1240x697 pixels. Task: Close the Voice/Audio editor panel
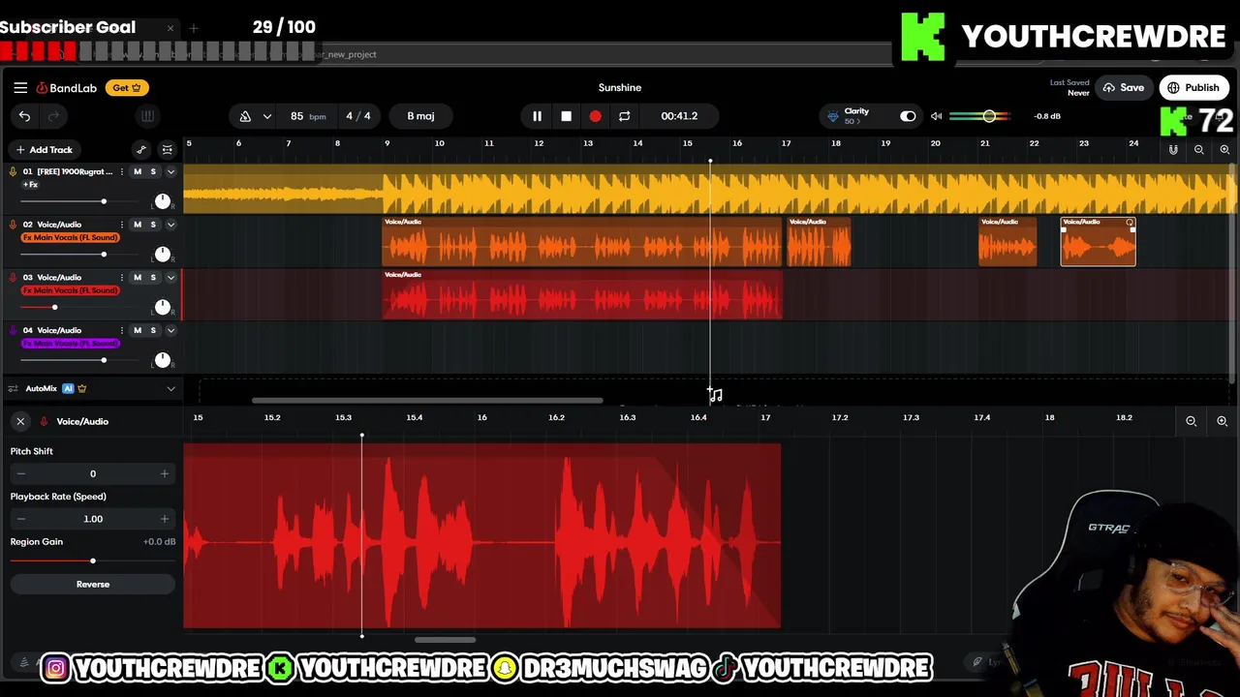pyautogui.click(x=20, y=422)
